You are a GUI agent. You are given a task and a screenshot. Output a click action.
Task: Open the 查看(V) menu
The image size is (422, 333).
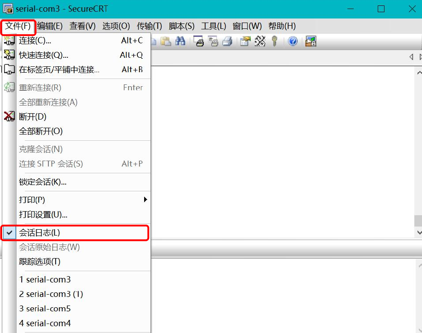coord(82,26)
